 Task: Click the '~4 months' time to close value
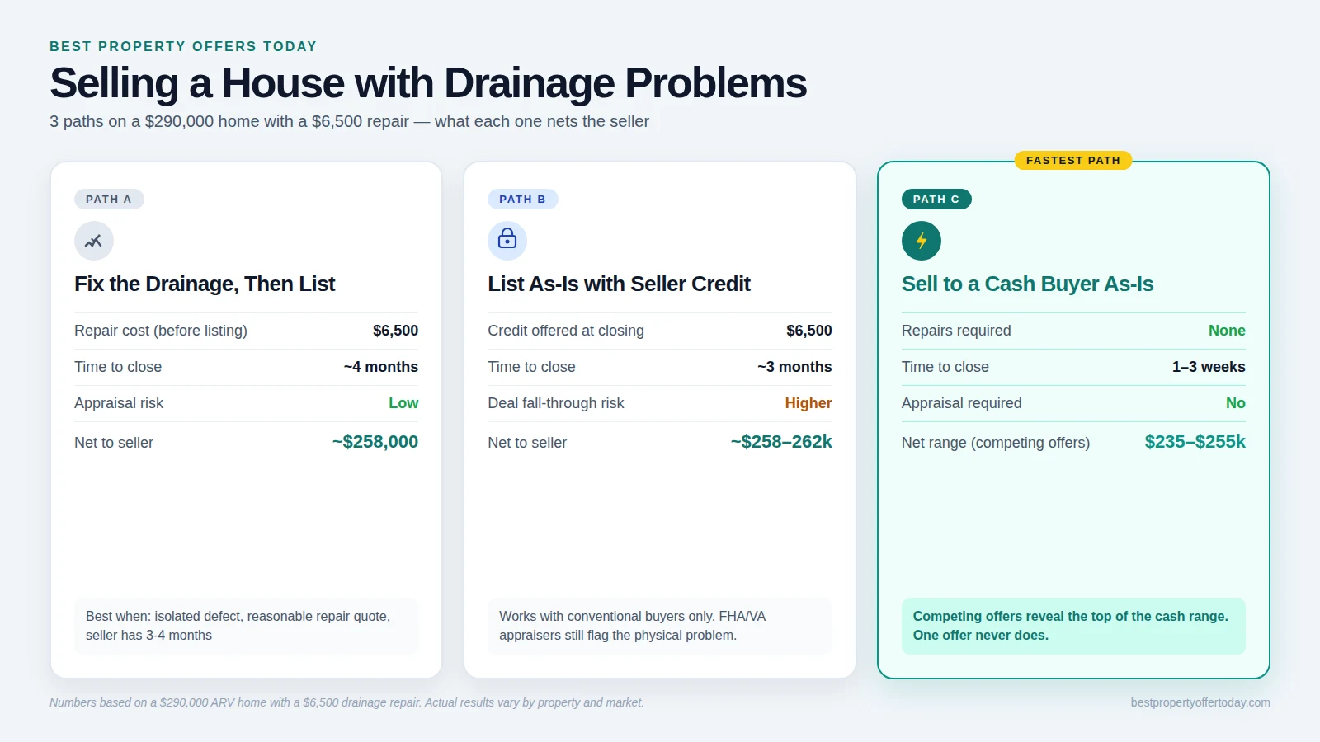[x=381, y=367]
